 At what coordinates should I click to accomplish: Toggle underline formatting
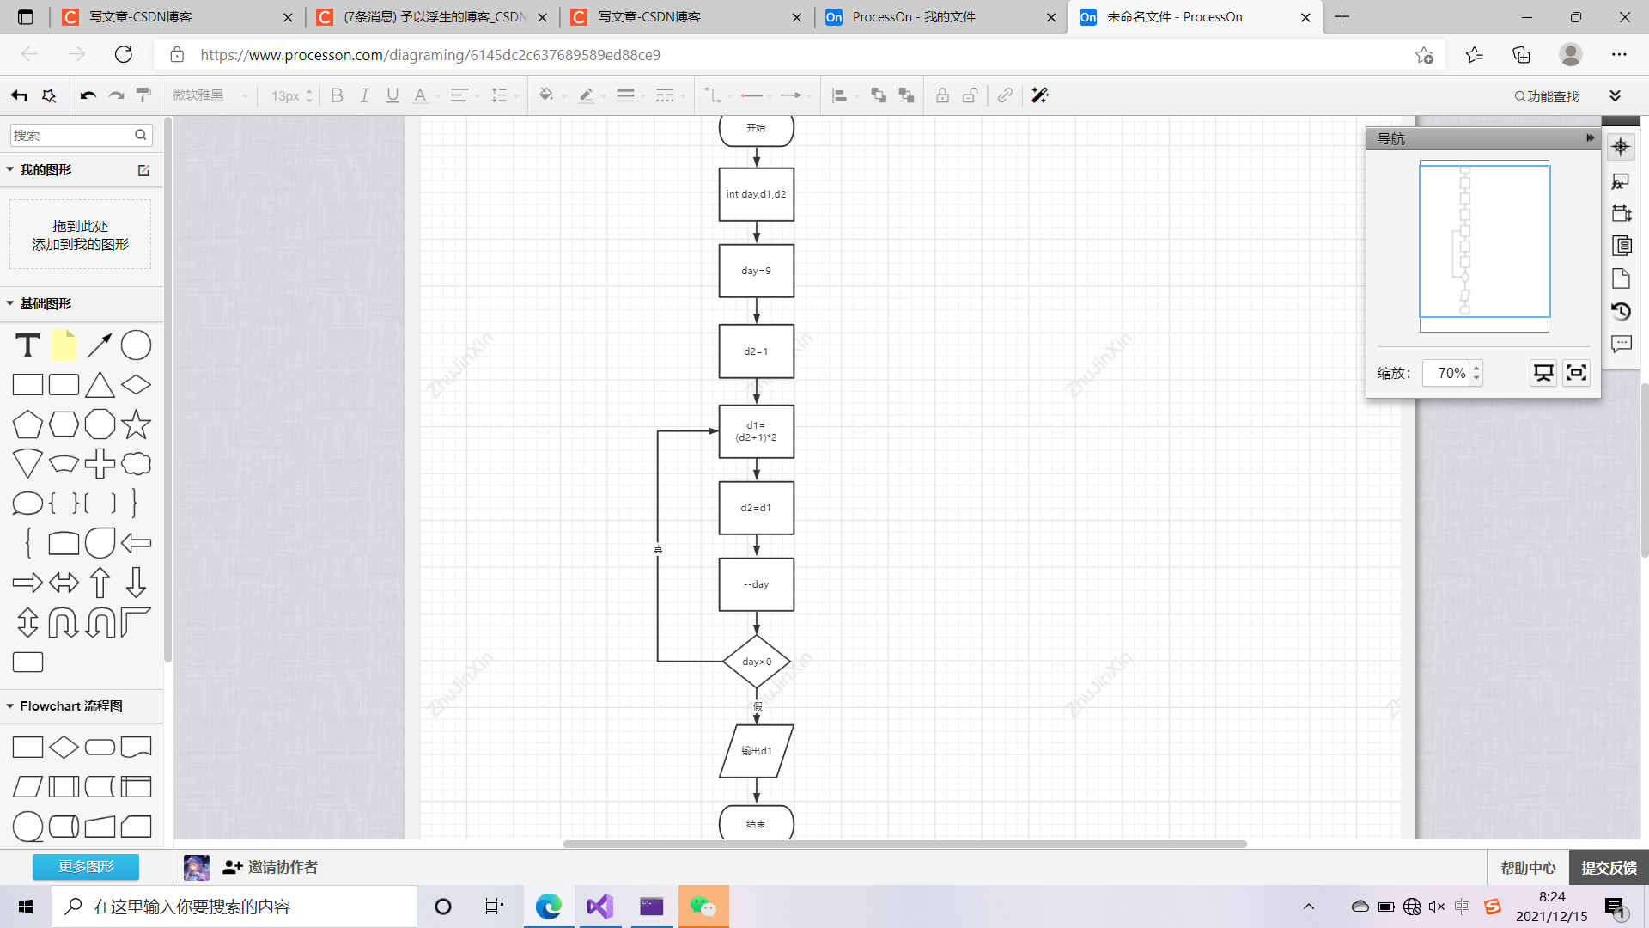(392, 95)
